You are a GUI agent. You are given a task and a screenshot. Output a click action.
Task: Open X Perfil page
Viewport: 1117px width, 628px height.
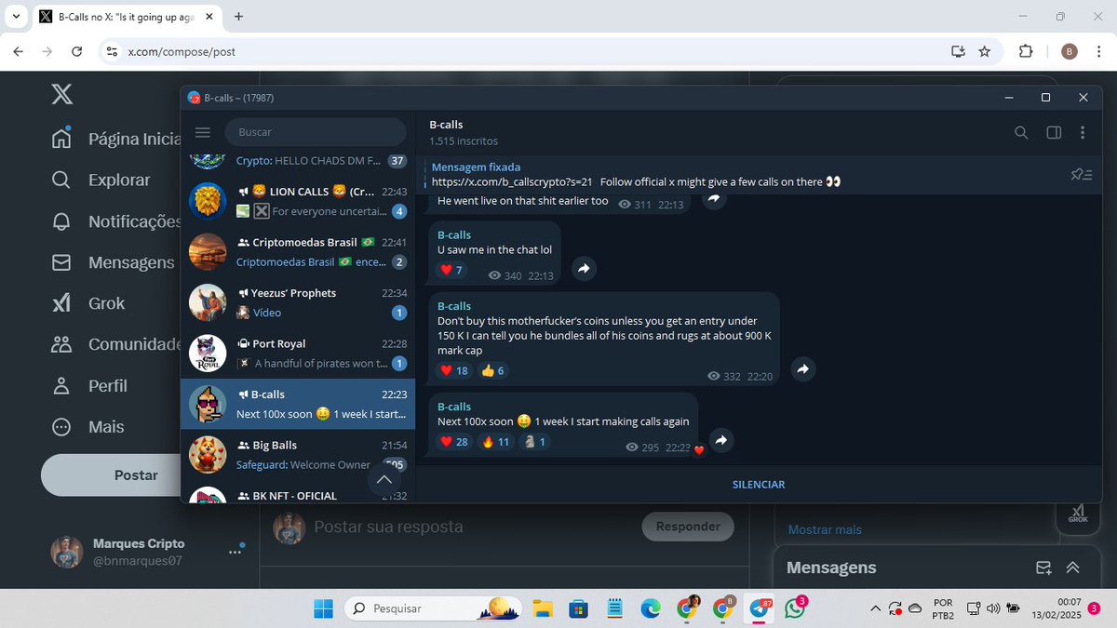[x=88, y=385]
